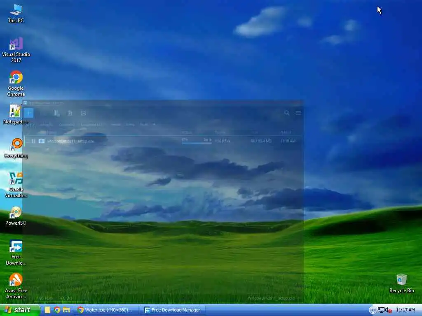
Task: Click the trash delete icon in FDM toolbar
Action: 70,113
